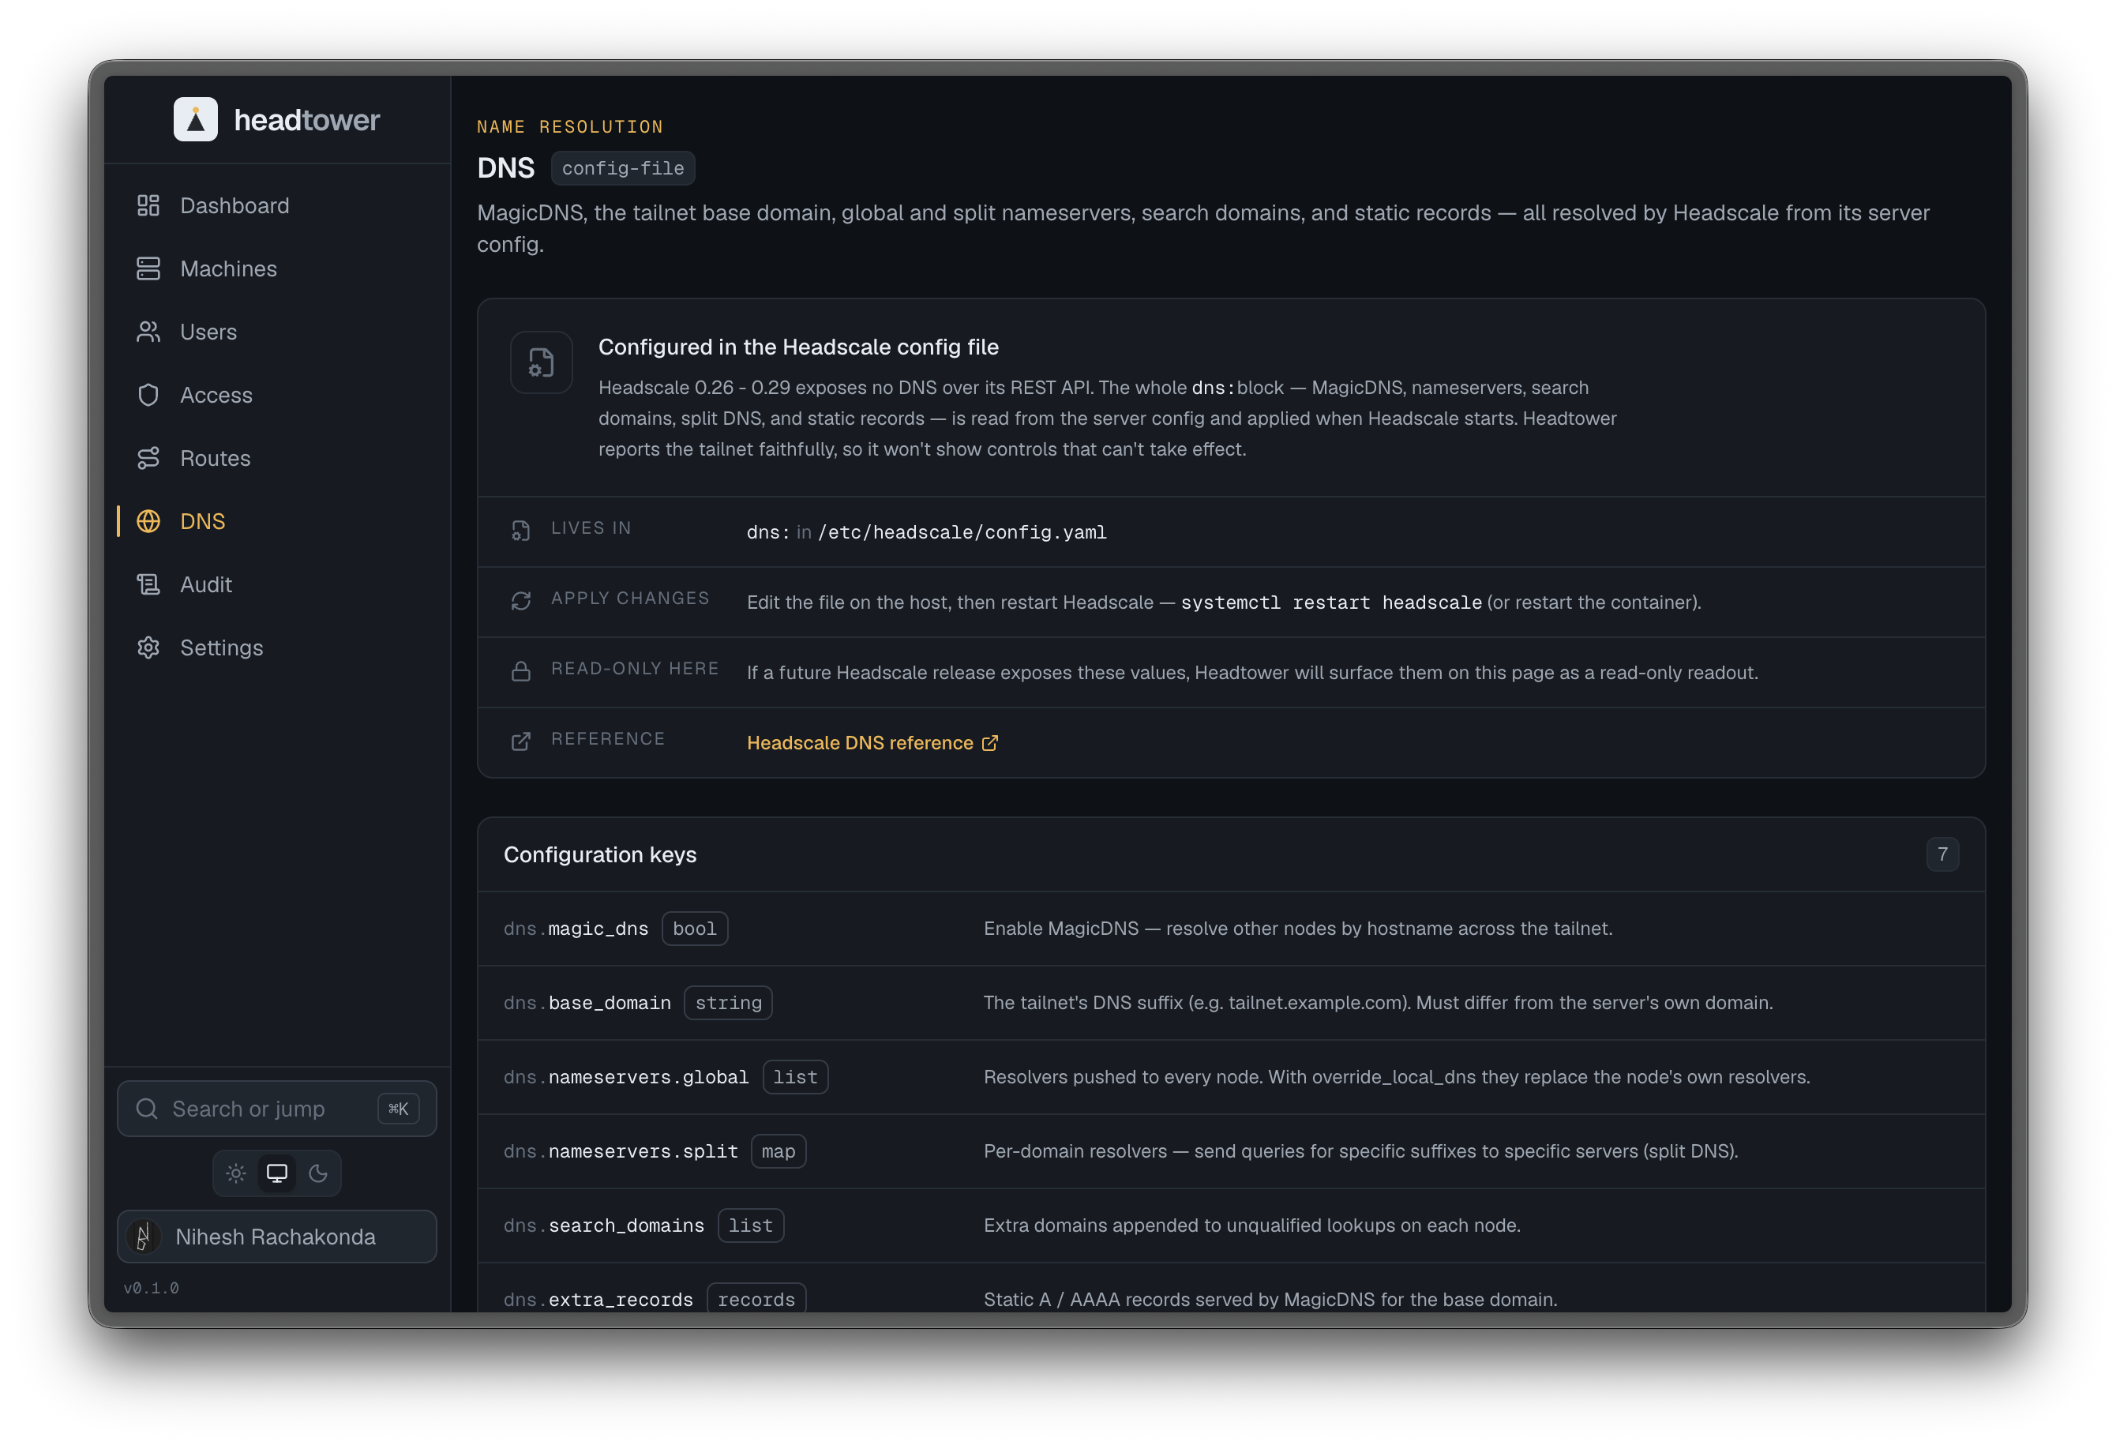The image size is (2116, 1445).
Task: Click the config file icon beside card heading
Action: coord(542,362)
